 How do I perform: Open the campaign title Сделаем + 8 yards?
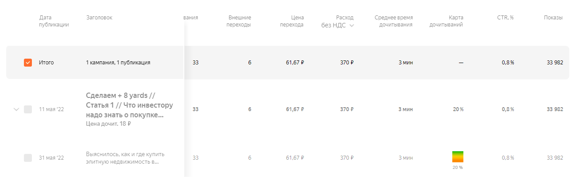tap(129, 105)
